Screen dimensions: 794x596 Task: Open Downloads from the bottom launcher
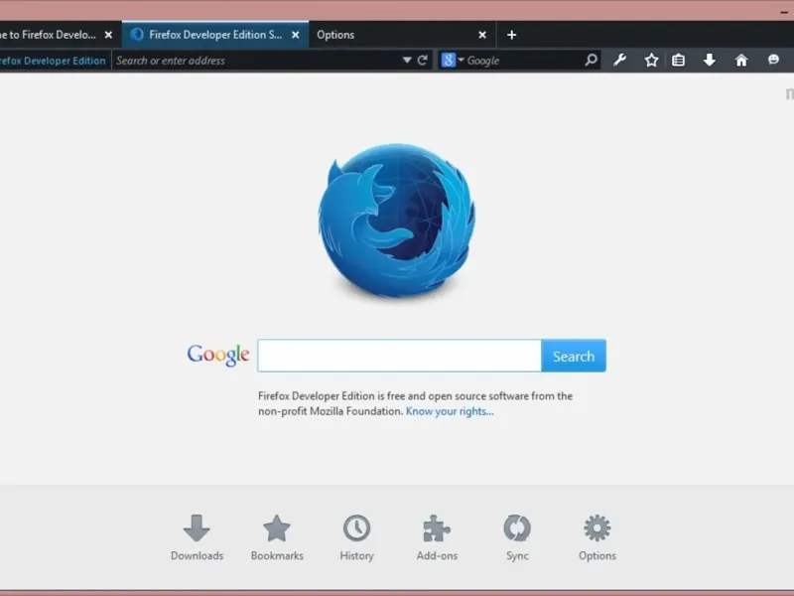(197, 538)
